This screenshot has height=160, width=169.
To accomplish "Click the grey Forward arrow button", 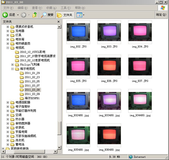I will 24,15.
